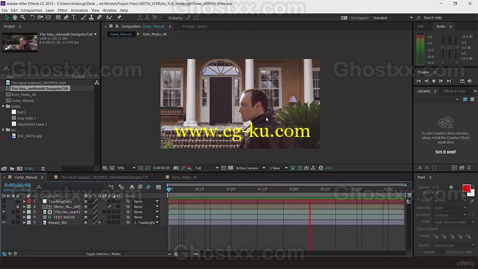Open the Full resolution dropdown
This screenshot has height=269, width=478.
coord(207,168)
